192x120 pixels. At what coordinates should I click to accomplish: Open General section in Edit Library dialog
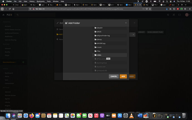60,29
